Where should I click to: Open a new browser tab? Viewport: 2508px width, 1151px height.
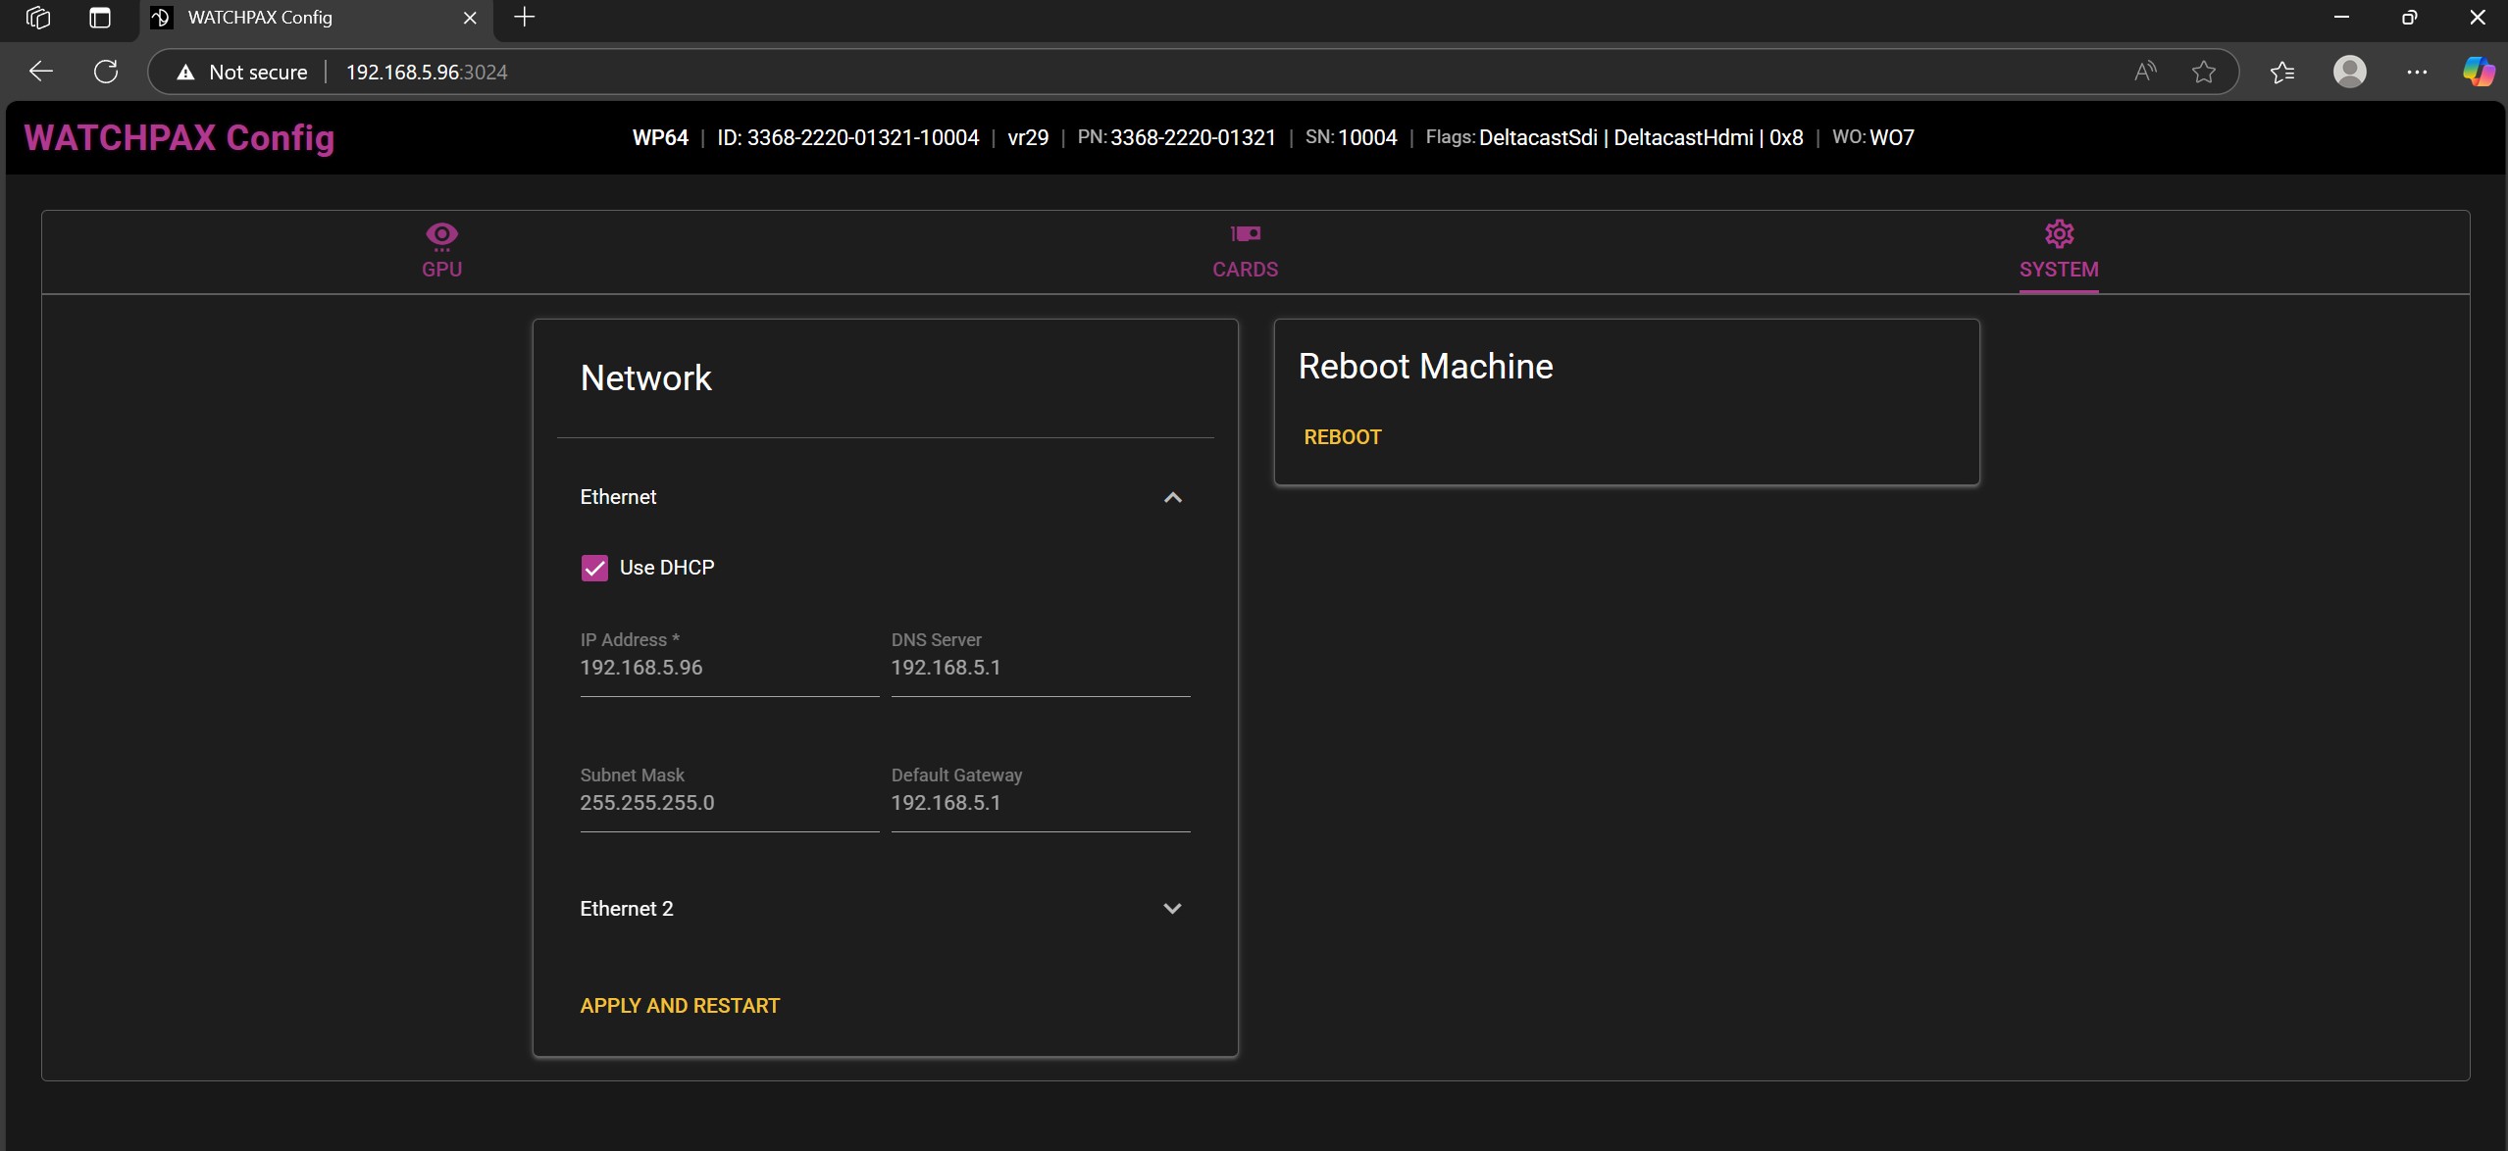point(525,18)
